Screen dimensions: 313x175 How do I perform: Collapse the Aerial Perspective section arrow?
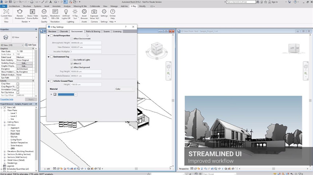pyautogui.click(x=49, y=36)
